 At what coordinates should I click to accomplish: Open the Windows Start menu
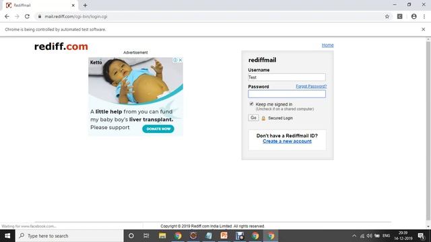(7, 236)
